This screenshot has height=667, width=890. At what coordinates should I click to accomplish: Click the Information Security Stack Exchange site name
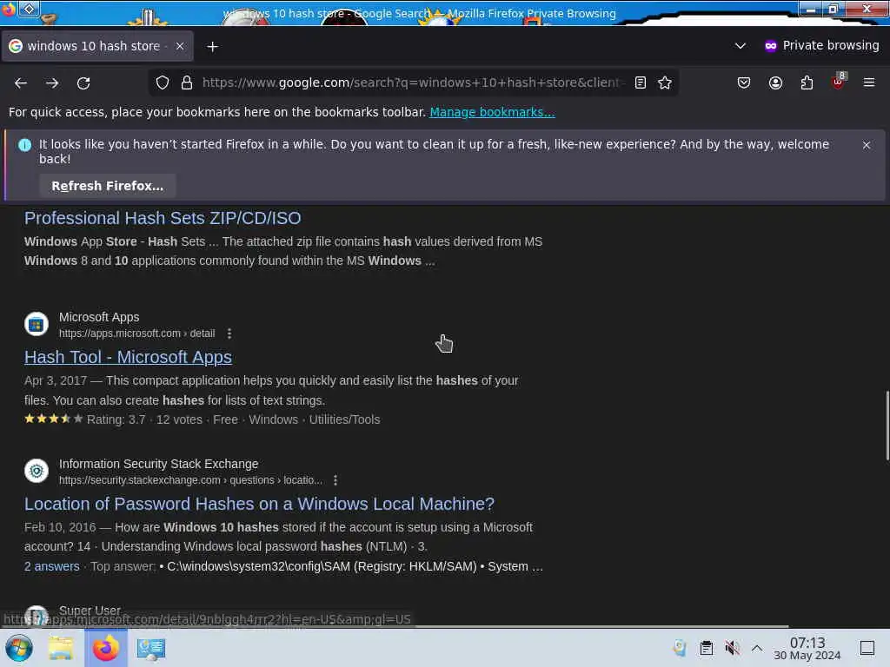point(158,464)
